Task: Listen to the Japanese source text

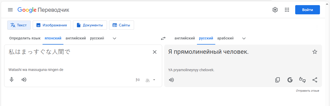Action: click(24, 80)
